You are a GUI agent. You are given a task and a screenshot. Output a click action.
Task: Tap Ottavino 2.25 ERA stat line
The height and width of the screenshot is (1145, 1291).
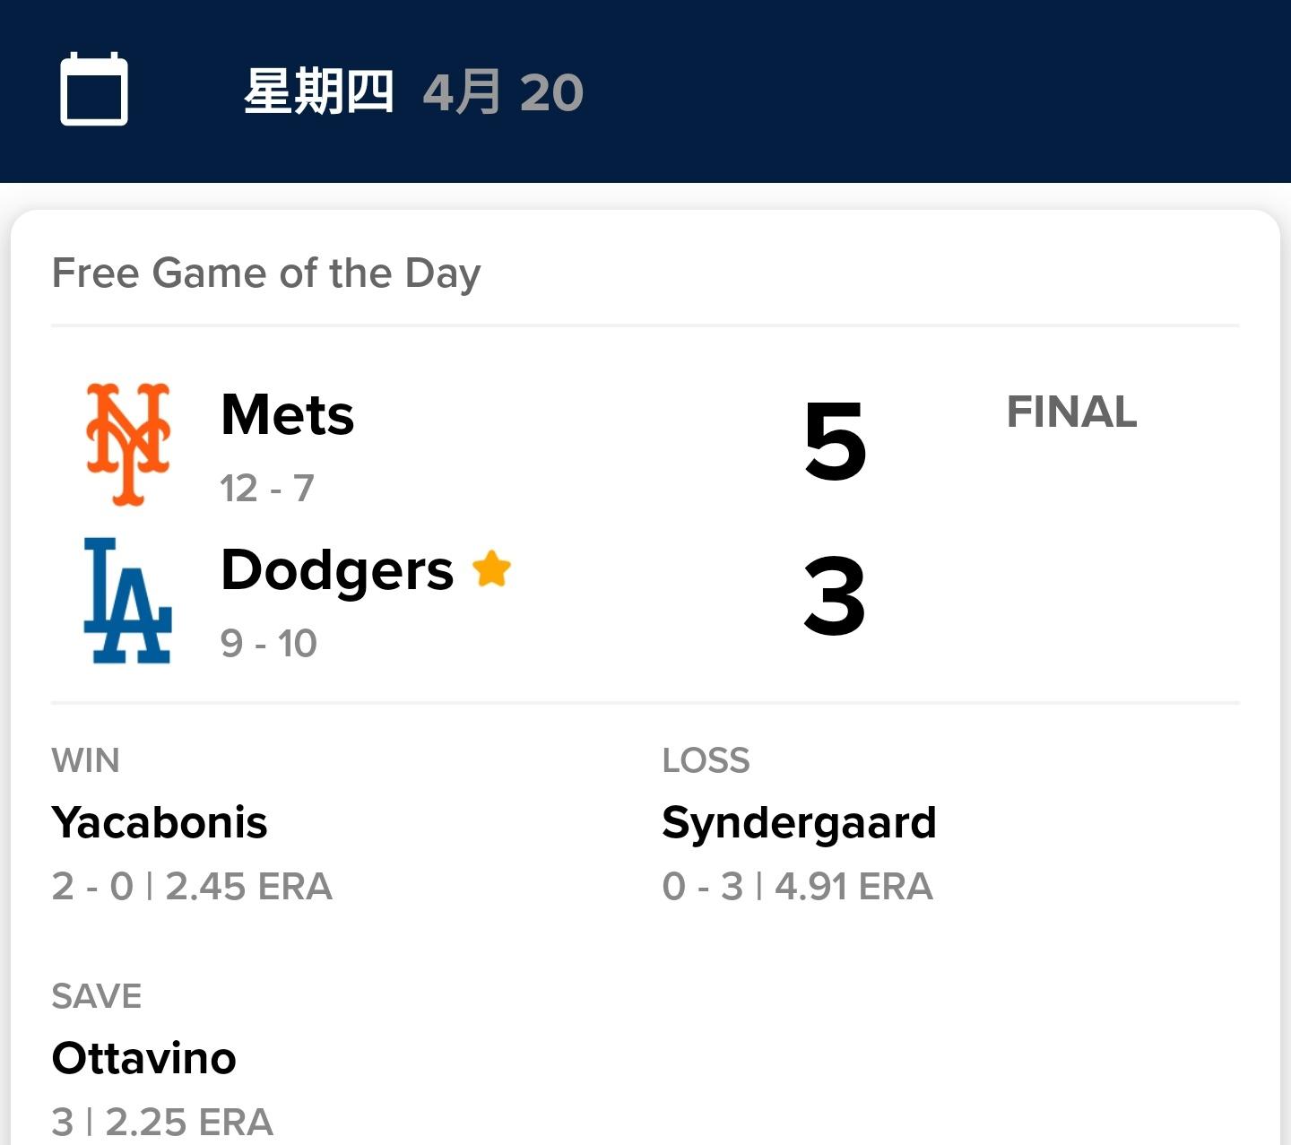(162, 1122)
